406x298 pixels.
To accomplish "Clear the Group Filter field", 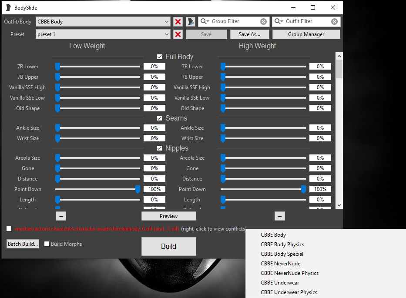I will point(263,21).
